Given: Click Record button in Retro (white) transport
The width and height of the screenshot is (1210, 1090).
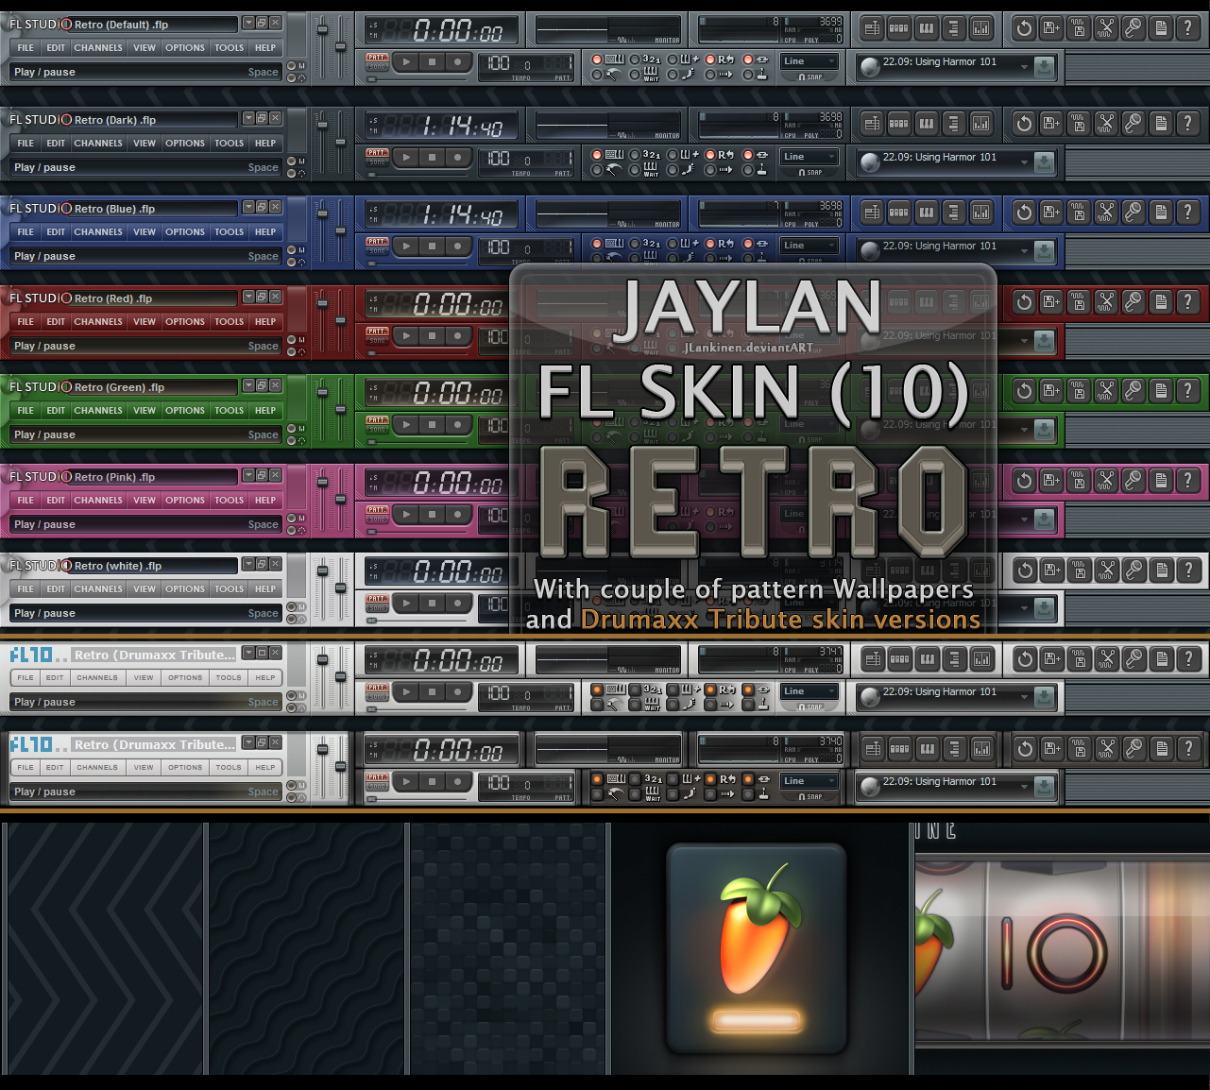Looking at the screenshot, I should pos(457,603).
